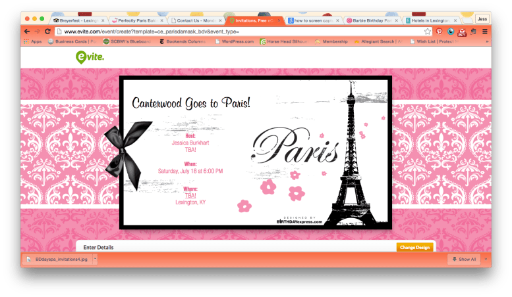Go back using the browser back arrow

(27, 32)
